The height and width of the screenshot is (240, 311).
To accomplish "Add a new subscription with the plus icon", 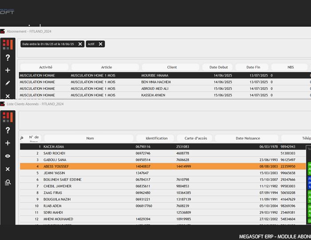I will 8,70.
